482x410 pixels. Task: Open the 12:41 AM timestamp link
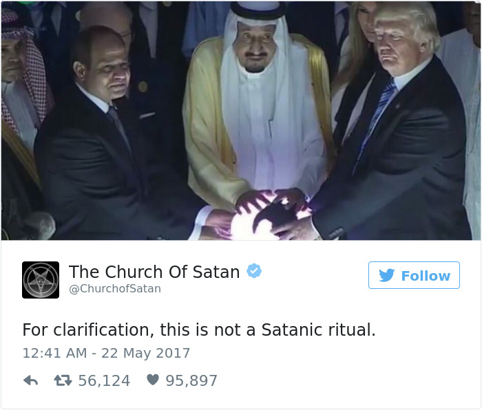[54, 353]
